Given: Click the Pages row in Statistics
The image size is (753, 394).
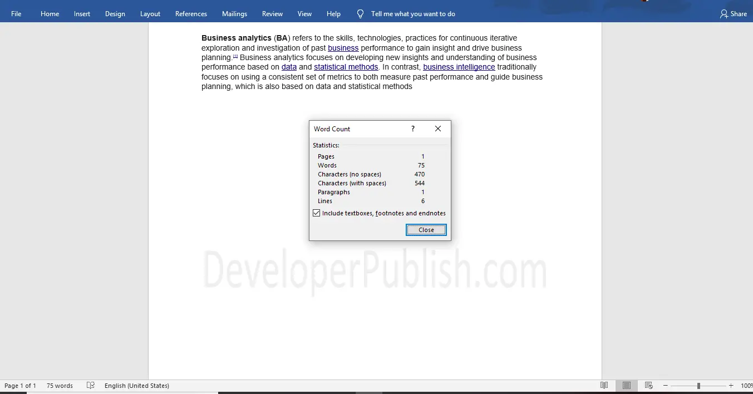Looking at the screenshot, I should coord(371,156).
